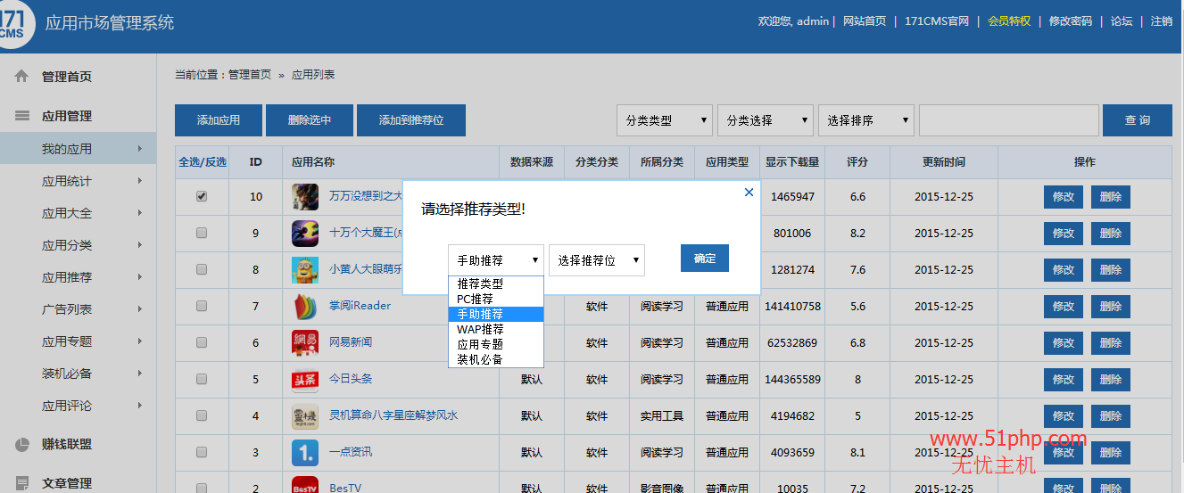Click the 一点资讯 blue app icon
Screen dimensions: 1184x493
(x=305, y=452)
